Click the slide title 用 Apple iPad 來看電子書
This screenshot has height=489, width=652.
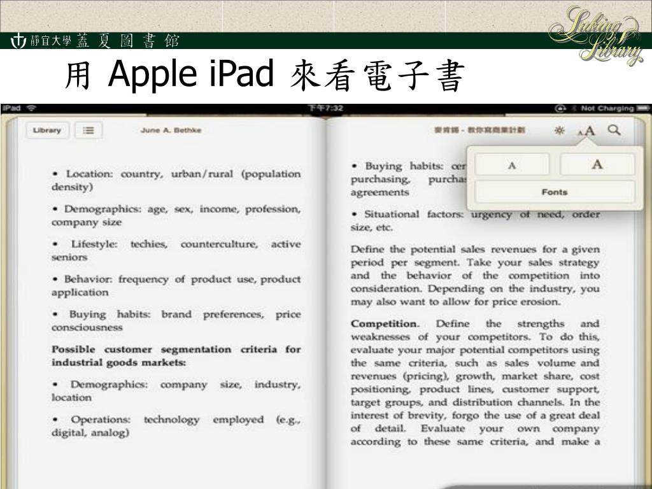coord(264,75)
